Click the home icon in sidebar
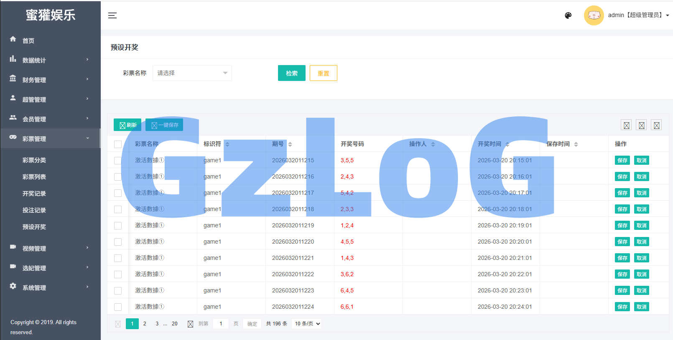This screenshot has width=673, height=340. pyautogui.click(x=13, y=39)
